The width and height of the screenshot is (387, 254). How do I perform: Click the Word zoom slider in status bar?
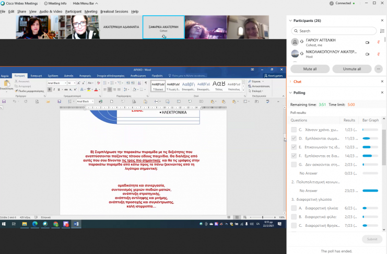[264, 216]
